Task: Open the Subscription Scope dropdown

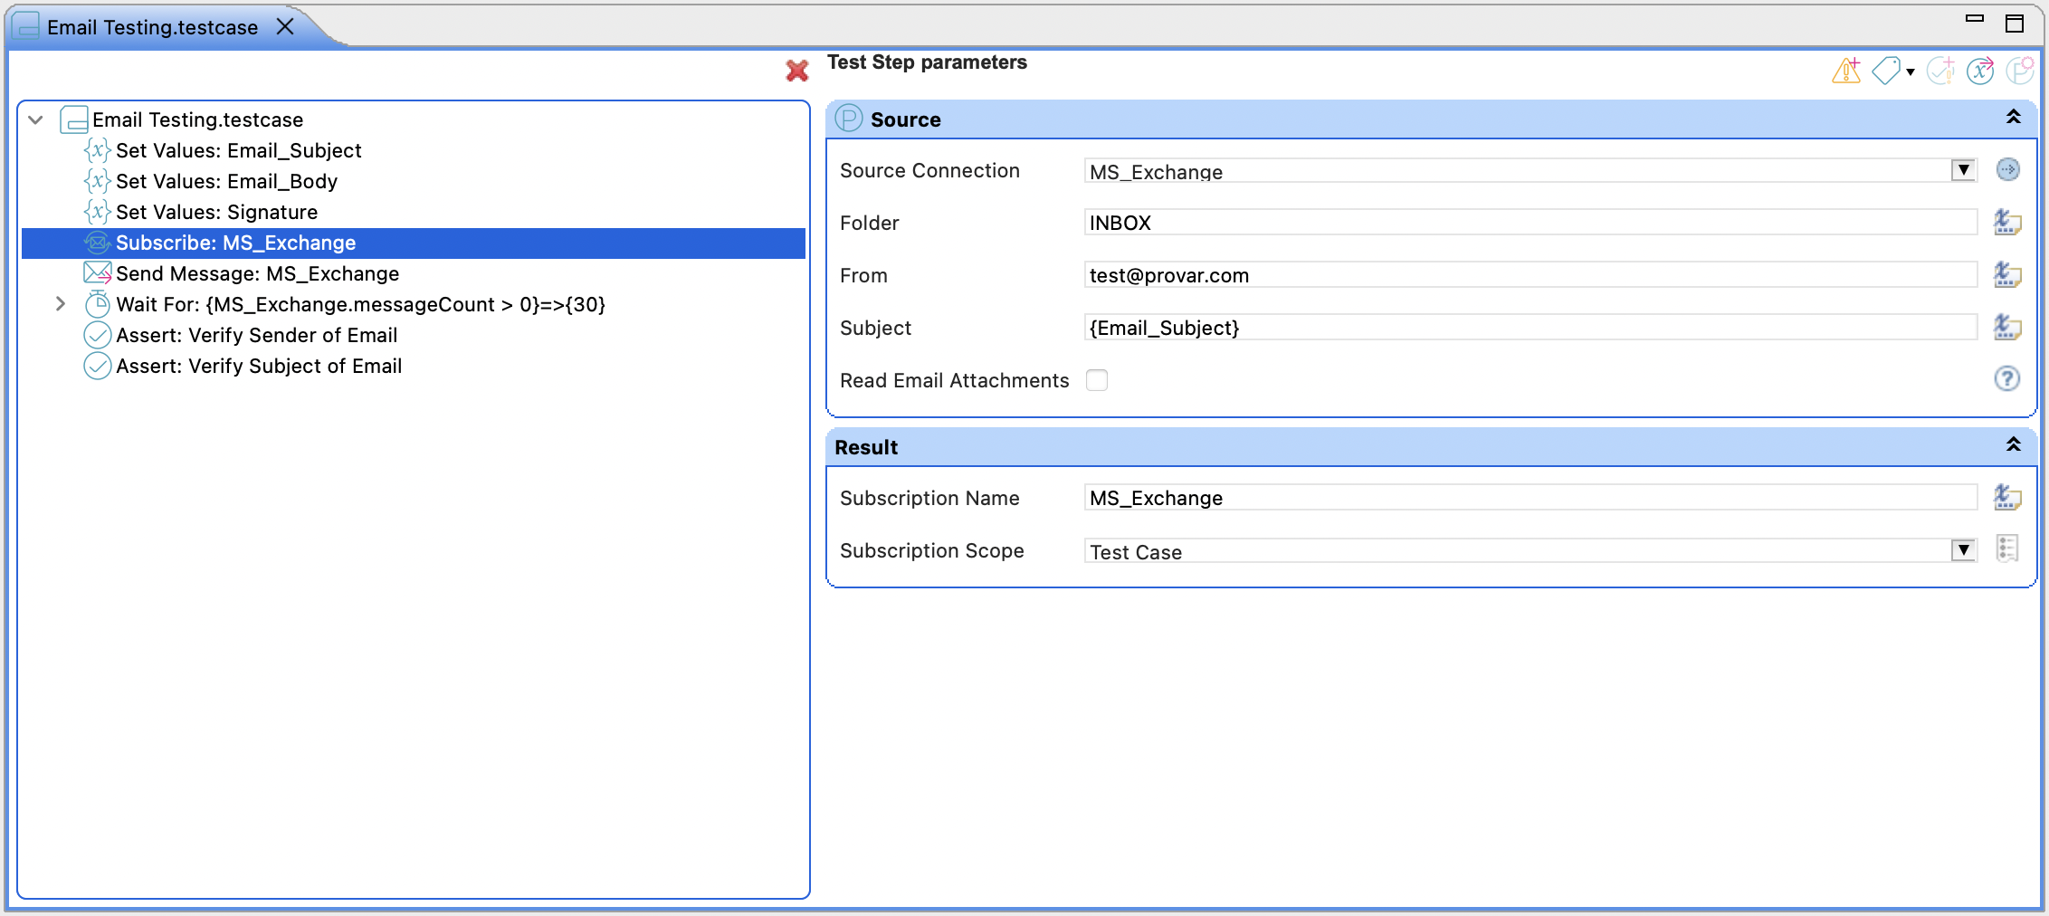Action: click(x=1962, y=550)
